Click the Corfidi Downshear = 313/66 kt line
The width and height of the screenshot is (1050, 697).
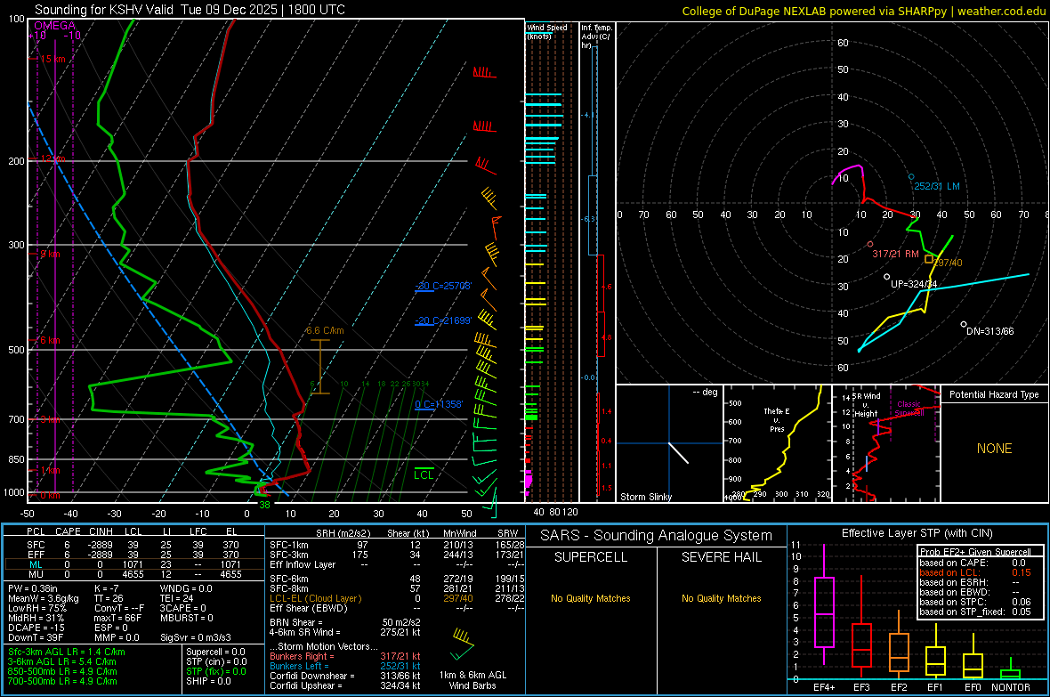[x=345, y=676]
